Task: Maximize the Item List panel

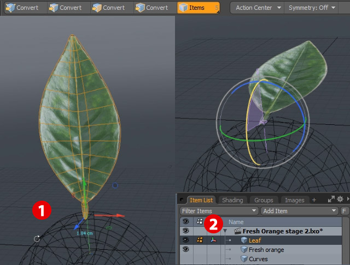Action: pos(331,199)
